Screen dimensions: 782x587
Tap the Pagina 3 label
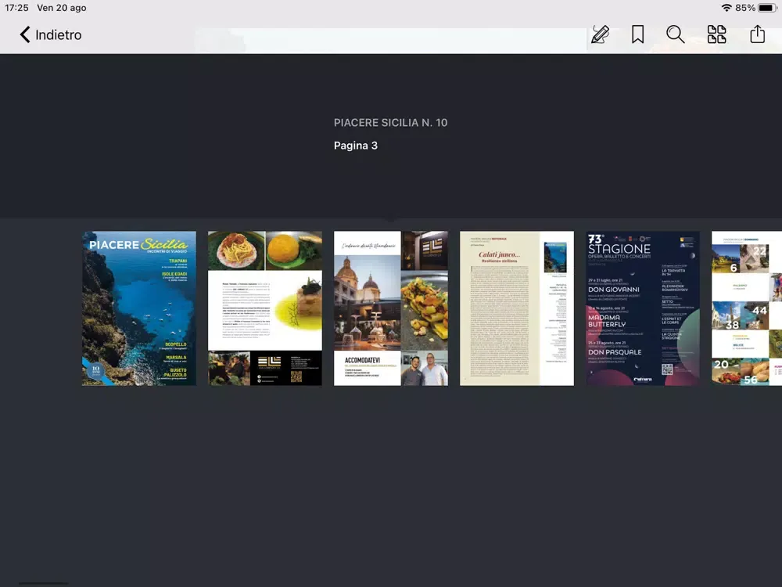pos(356,146)
